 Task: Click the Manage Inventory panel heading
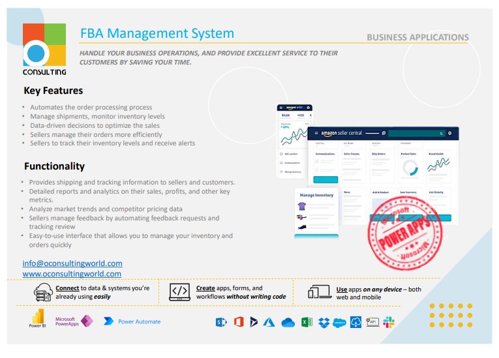(316, 195)
